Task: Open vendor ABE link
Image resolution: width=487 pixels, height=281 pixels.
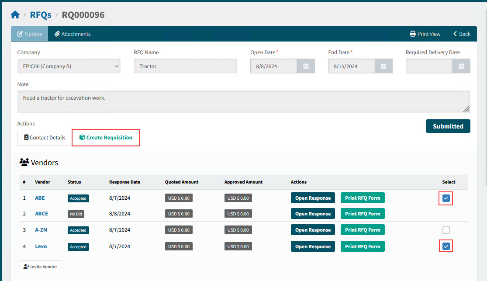Action: point(40,198)
